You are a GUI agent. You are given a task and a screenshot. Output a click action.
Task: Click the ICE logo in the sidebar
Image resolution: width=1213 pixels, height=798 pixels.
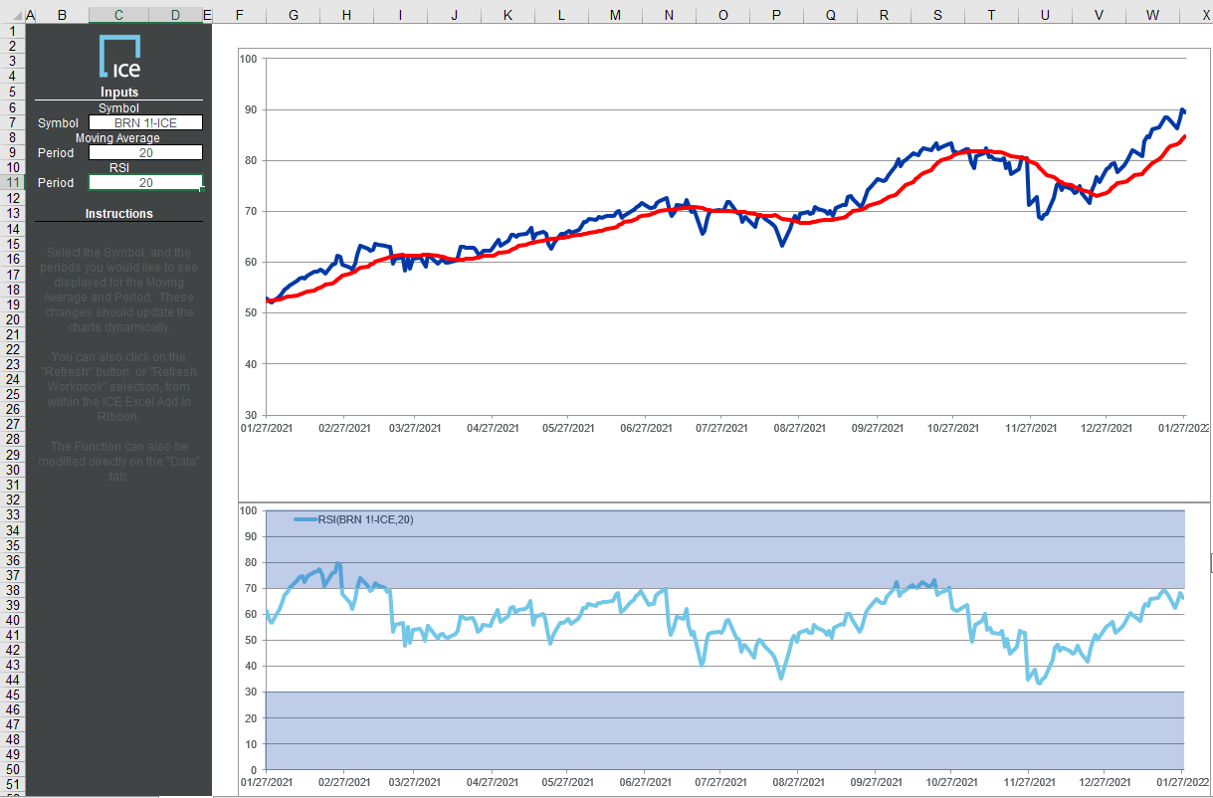pos(119,57)
